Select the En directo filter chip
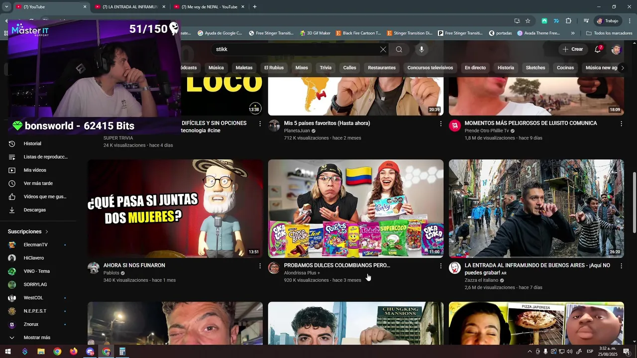The height and width of the screenshot is (358, 637). [x=475, y=68]
